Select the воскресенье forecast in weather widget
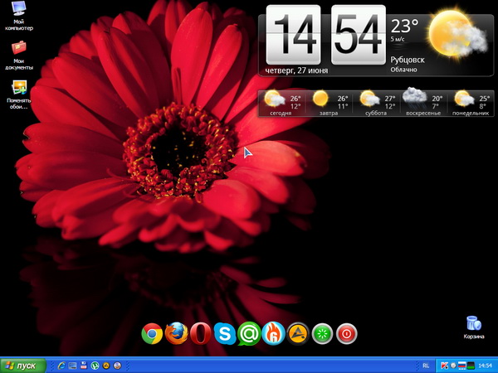The height and width of the screenshot is (373, 498). (423, 104)
